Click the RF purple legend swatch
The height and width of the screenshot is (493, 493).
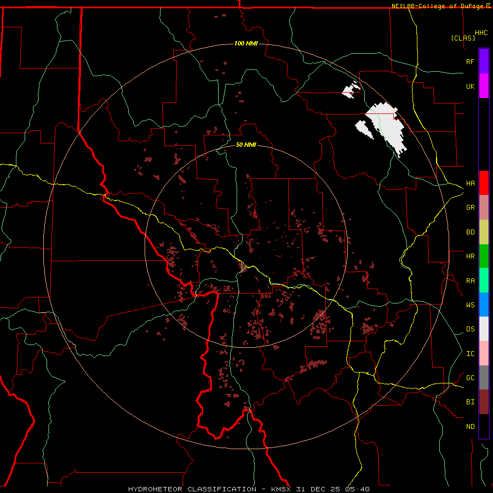click(x=484, y=61)
